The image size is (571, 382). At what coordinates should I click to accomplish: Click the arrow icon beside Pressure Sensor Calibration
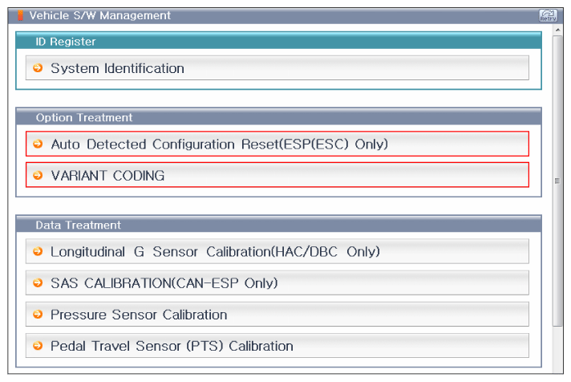coord(38,315)
